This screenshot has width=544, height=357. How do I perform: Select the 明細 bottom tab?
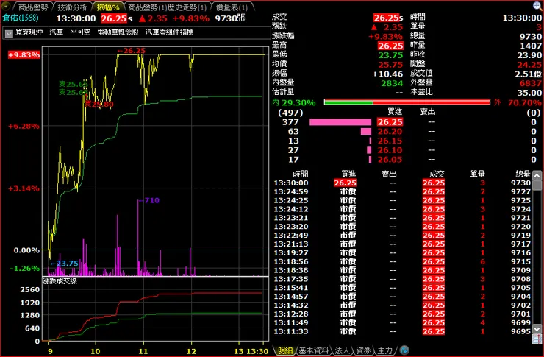(x=284, y=350)
